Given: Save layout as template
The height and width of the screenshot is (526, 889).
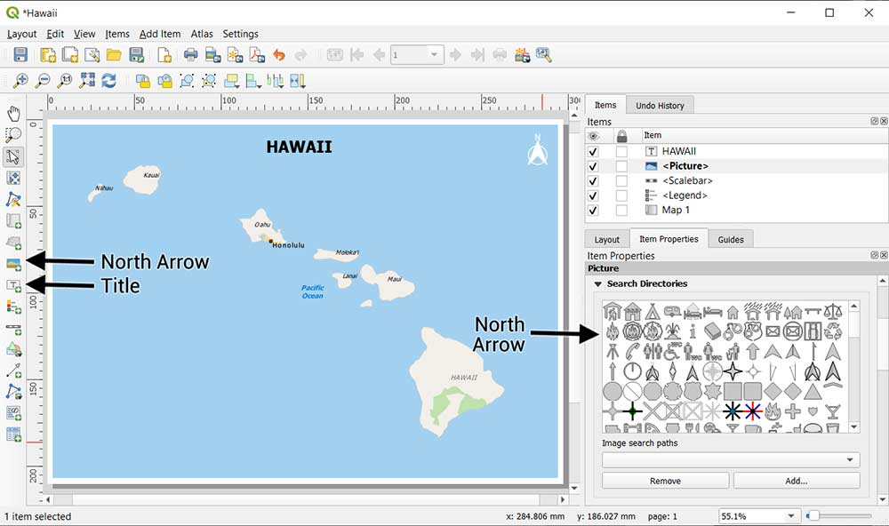Looking at the screenshot, I should (x=137, y=55).
